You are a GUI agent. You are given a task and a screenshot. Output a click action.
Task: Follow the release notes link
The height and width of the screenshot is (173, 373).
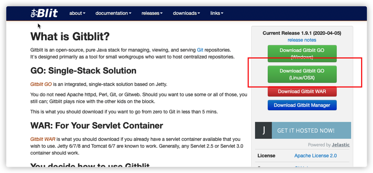302,40
